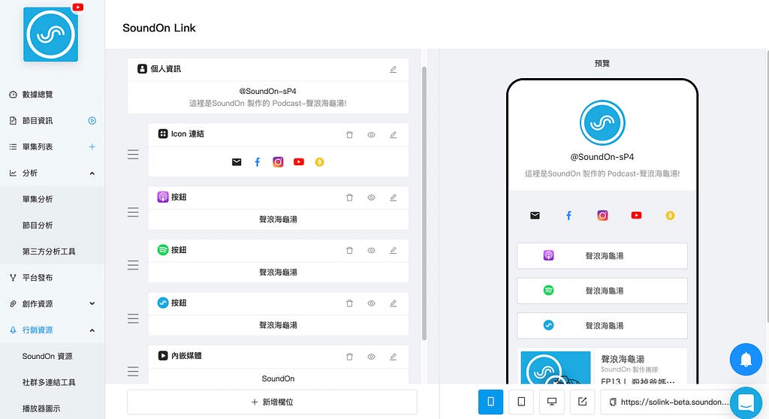Copy the solink-beta.soundon link
The height and width of the screenshot is (419, 769).
point(613,402)
